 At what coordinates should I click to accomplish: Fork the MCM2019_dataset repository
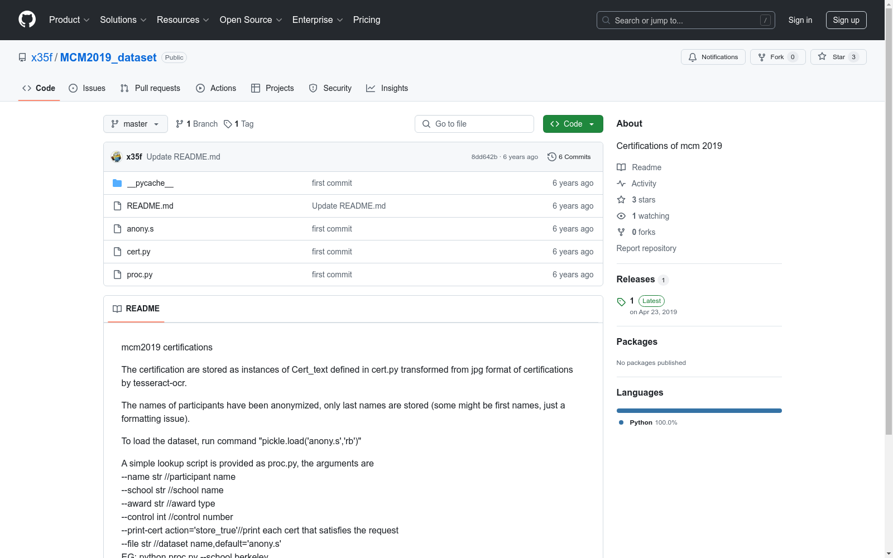point(778,57)
